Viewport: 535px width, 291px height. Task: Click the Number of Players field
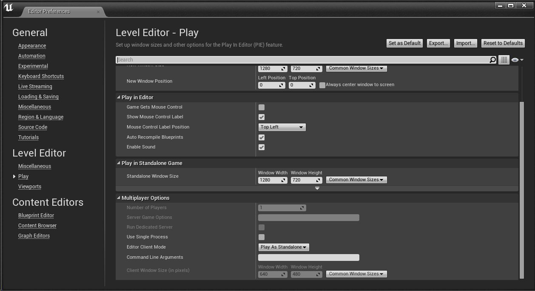282,208
